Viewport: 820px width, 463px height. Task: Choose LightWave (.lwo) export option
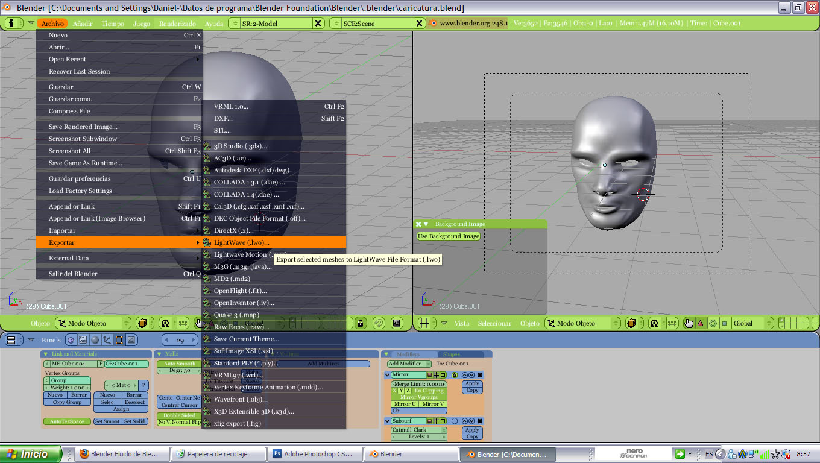[x=274, y=242]
